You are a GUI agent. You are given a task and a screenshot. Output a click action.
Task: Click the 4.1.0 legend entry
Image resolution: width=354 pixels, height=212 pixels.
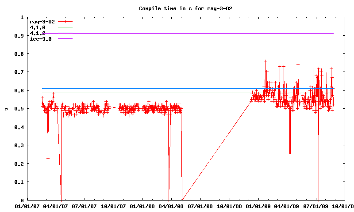(x=38, y=27)
